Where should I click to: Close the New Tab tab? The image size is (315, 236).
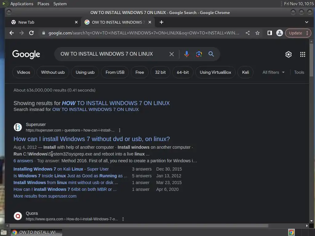click(x=76, y=22)
